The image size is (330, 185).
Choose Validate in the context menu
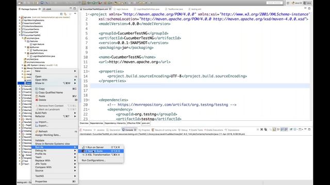(55, 140)
